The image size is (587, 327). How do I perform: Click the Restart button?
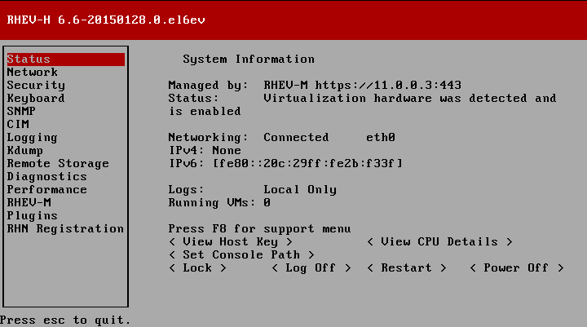(407, 268)
